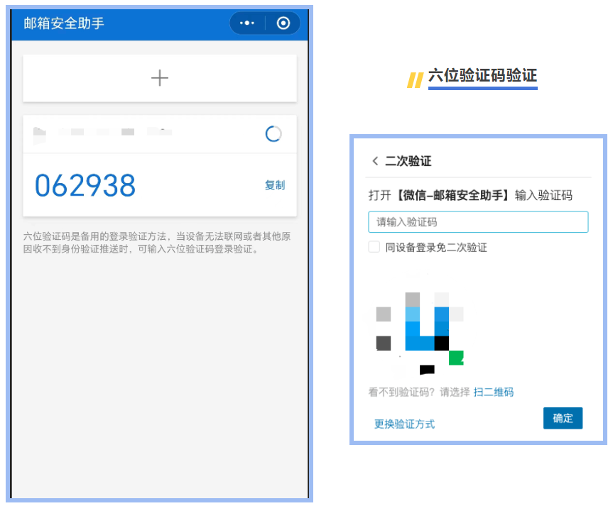The width and height of the screenshot is (613, 506).
Task: Confirm with the 确定 button
Action: click(x=563, y=418)
